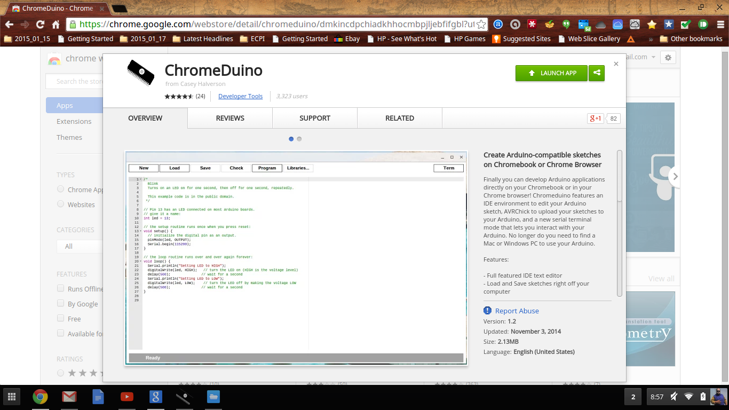Open the HP Games bookmark
Viewport: 729px width, 410px height.
tap(464, 39)
